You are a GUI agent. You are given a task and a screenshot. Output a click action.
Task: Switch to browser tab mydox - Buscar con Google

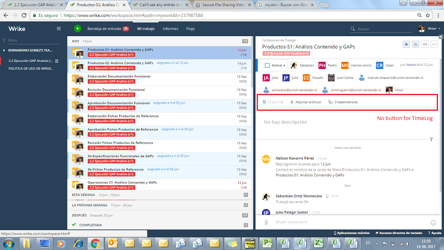pyautogui.click(x=286, y=5)
